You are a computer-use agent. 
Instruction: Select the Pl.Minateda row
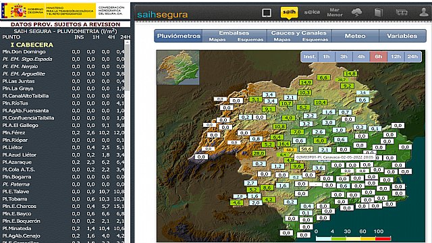coord(63,228)
